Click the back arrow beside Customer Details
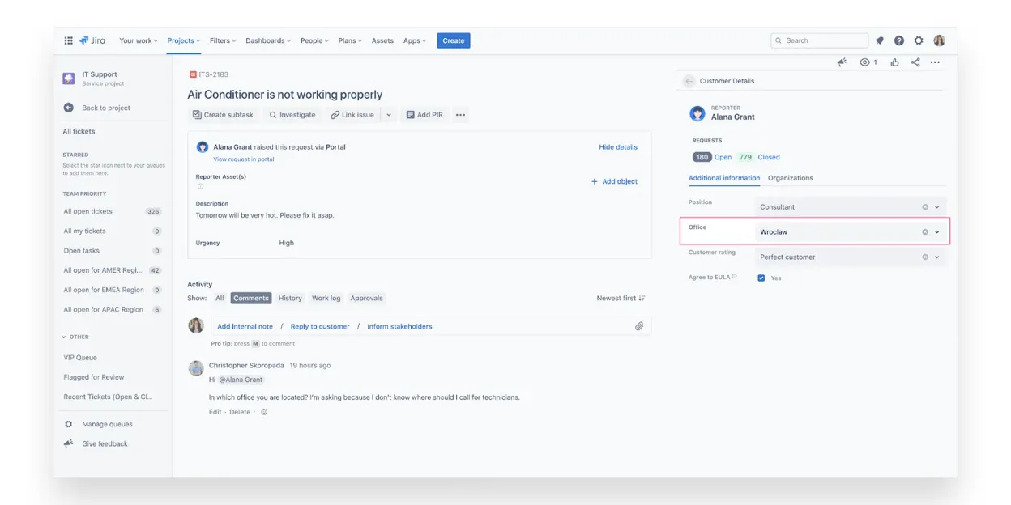1011x505 pixels. tap(689, 81)
